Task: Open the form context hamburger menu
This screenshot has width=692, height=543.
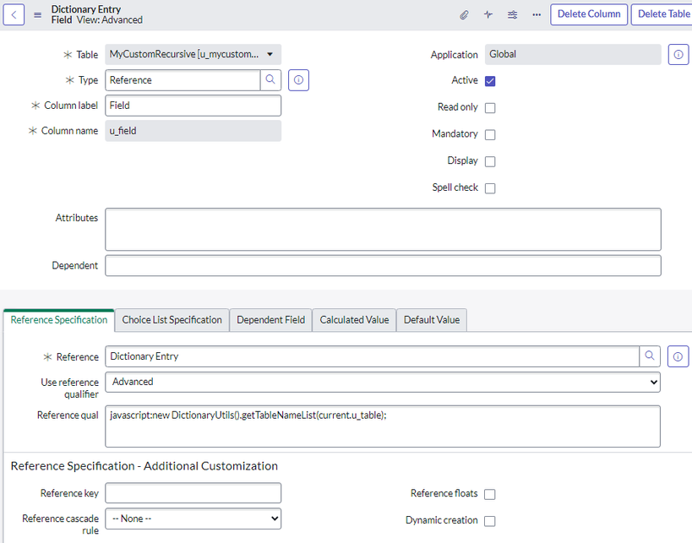Action: pos(38,15)
